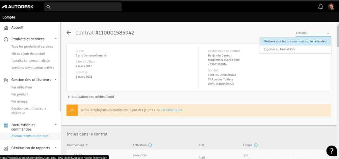Click the En savoir plus link
Viewport: 339px width, 159px height.
coord(172,110)
